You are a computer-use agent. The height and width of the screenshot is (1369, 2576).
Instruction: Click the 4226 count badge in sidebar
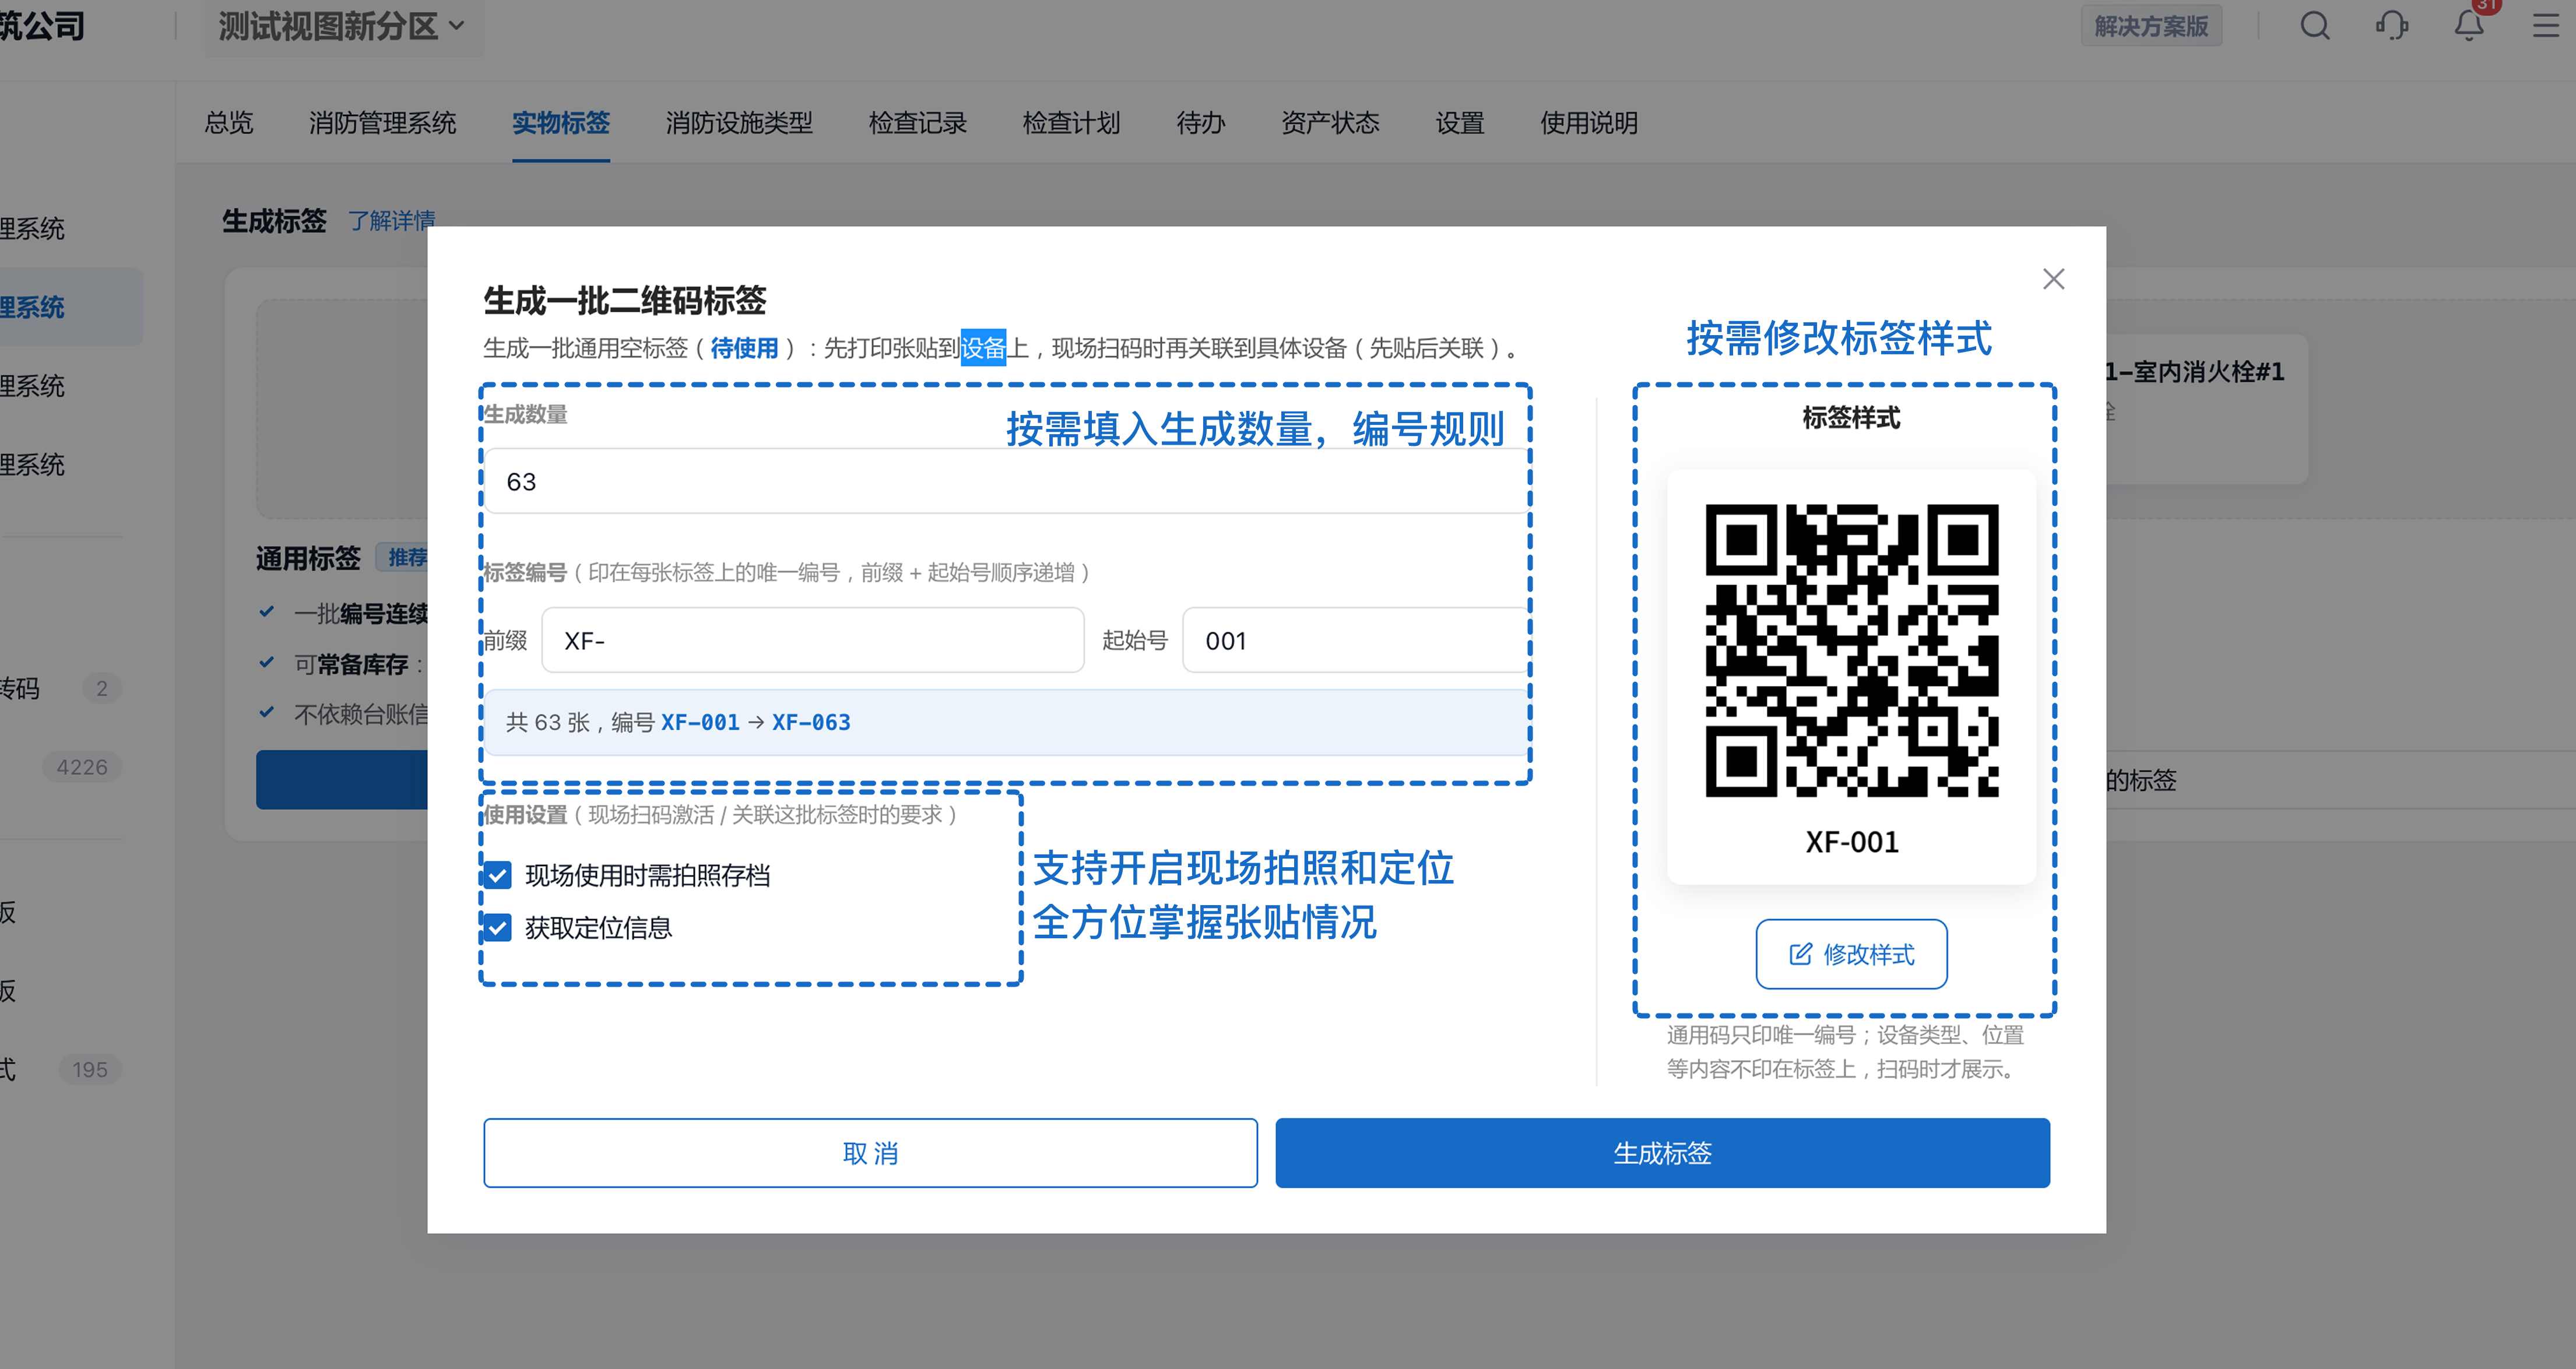pos(82,767)
